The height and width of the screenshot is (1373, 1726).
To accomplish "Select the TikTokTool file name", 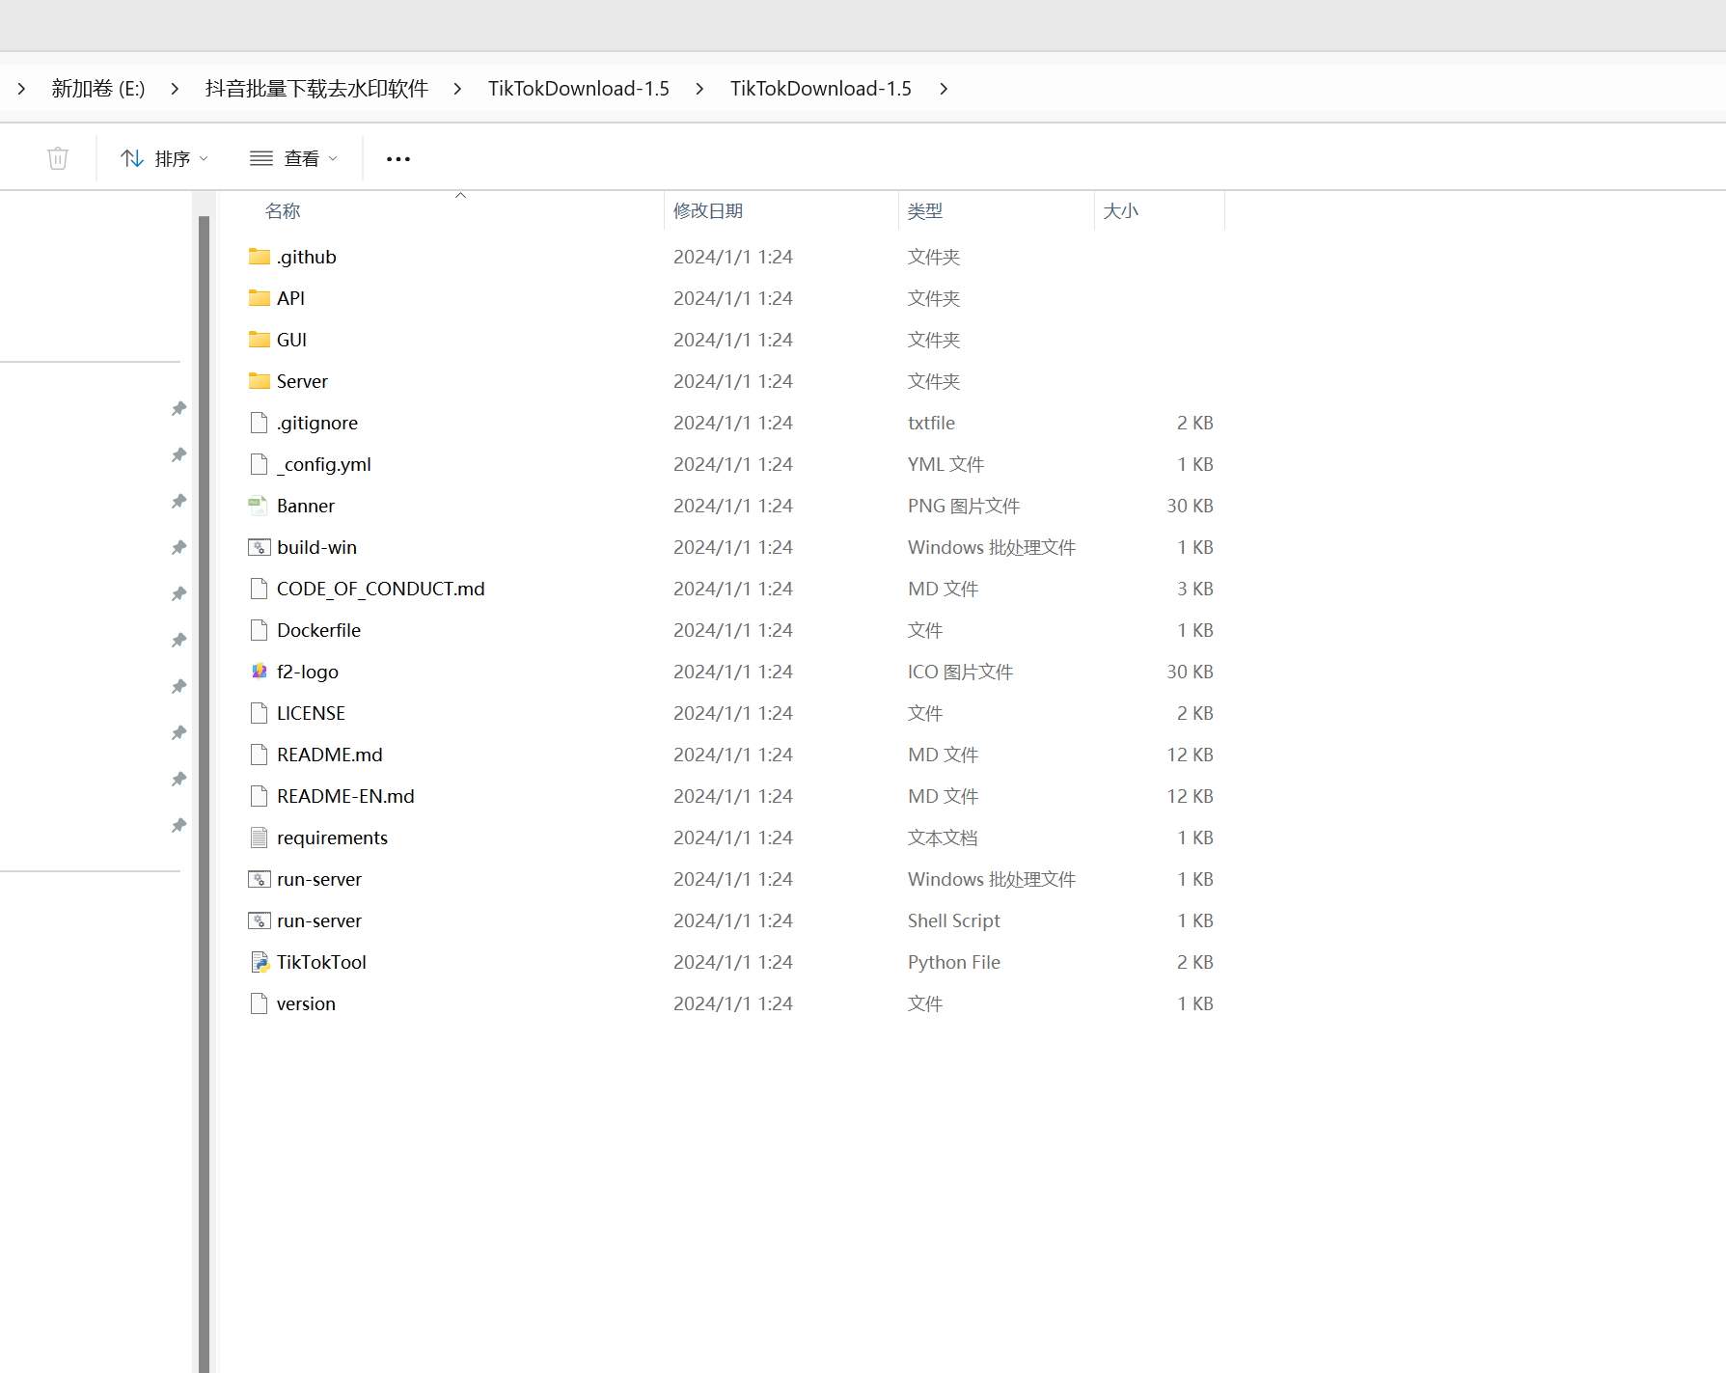I will (x=321, y=962).
